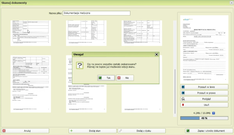
Task: Close the Uwaga! dialog
Action: click(156, 54)
